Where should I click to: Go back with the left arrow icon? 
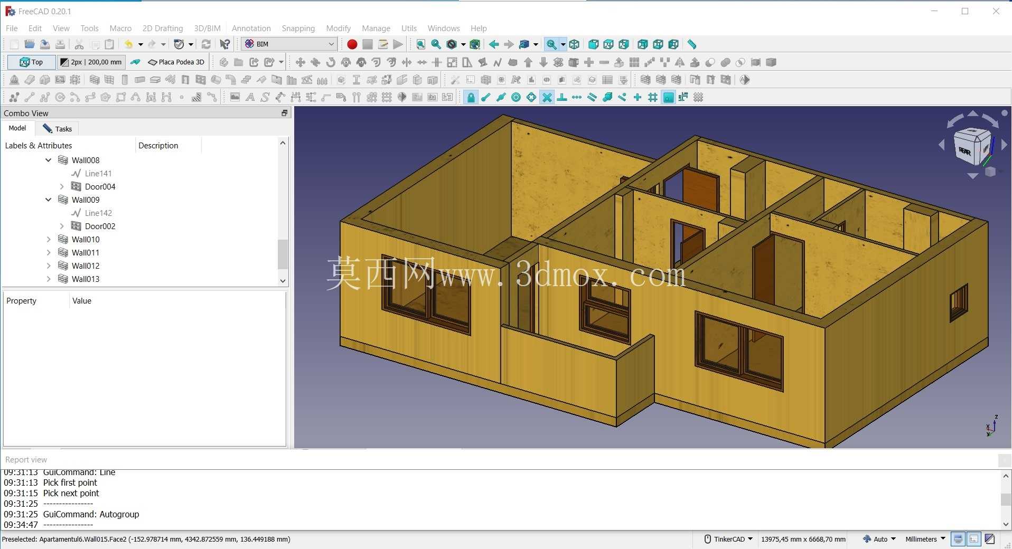point(493,44)
